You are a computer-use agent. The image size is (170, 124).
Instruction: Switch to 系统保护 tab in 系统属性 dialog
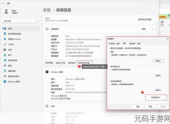coord(132,44)
